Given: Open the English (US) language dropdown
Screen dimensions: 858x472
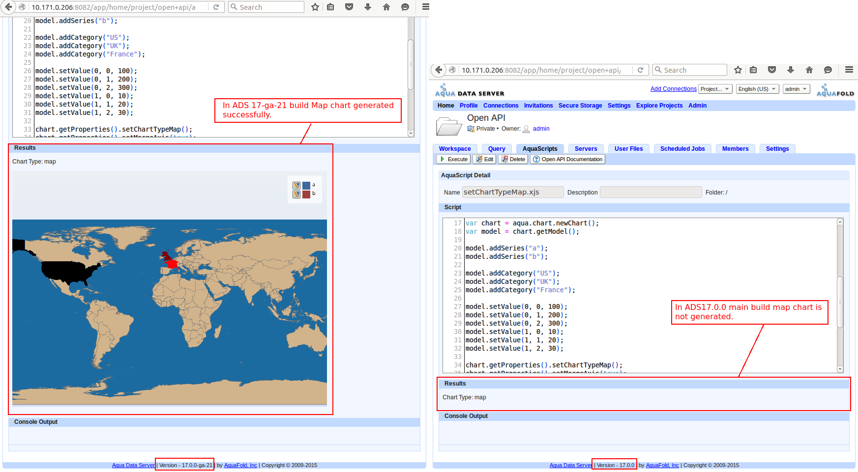Looking at the screenshot, I should tap(757, 89).
